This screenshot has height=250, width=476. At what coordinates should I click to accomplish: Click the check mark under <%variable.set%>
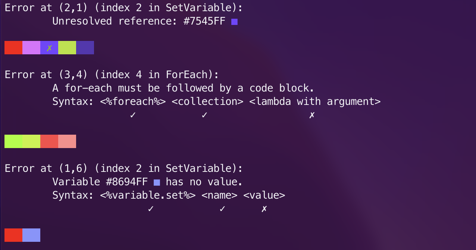(151, 209)
